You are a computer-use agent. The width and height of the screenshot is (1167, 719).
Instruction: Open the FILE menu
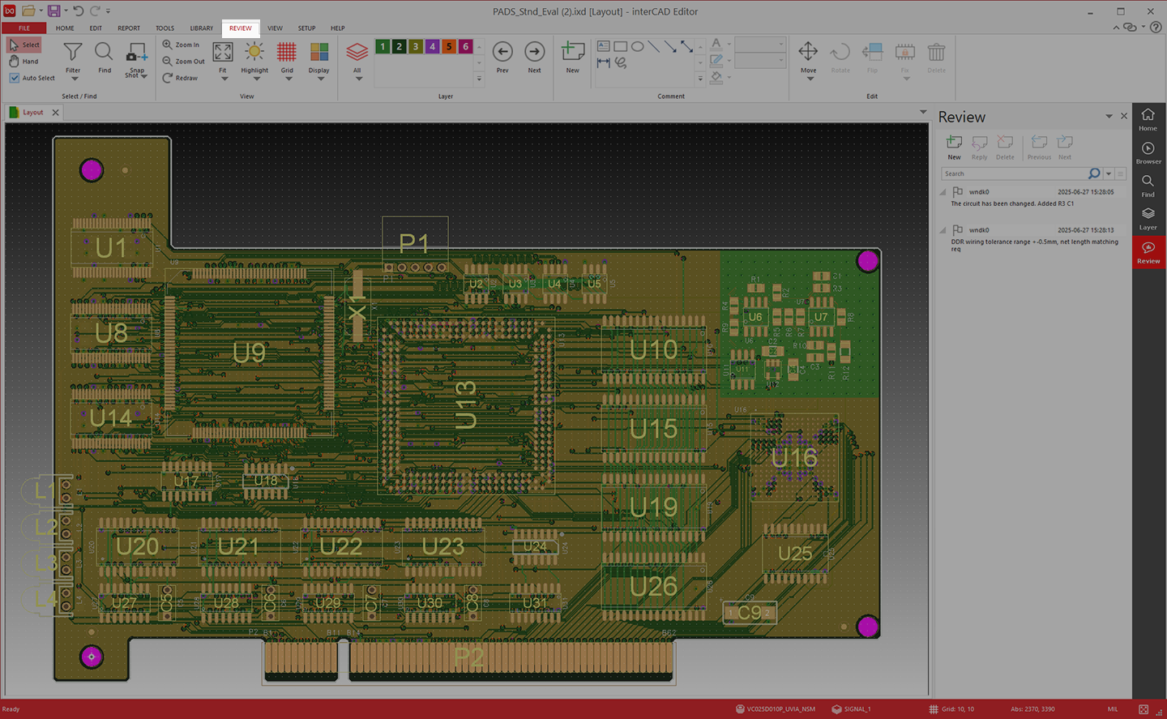point(24,28)
